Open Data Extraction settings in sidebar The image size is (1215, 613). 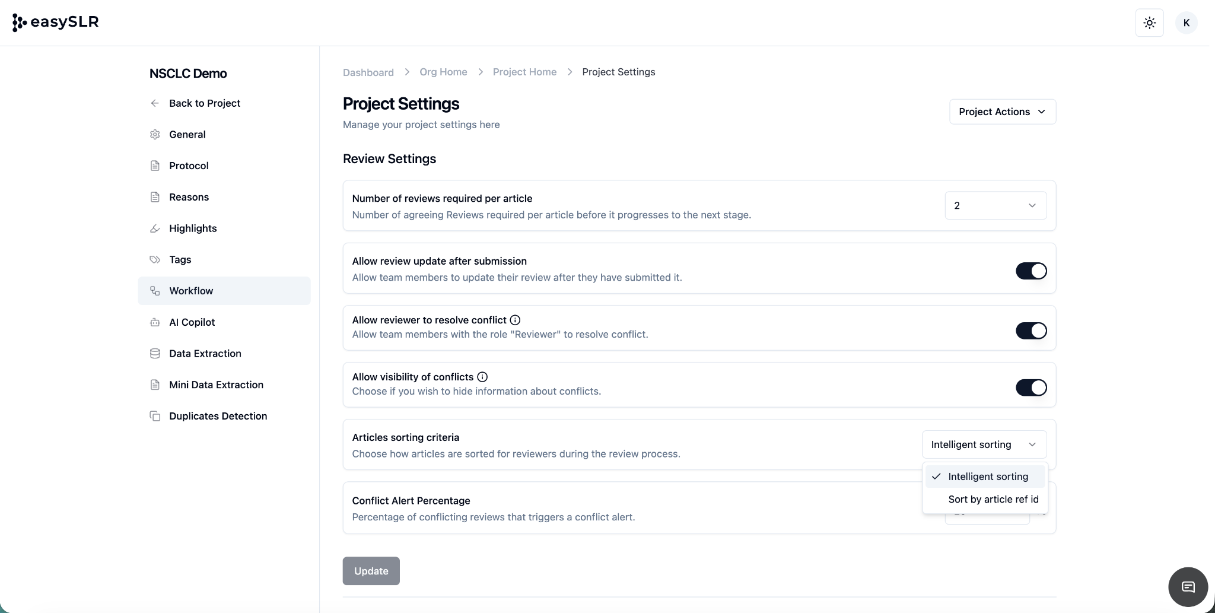pyautogui.click(x=205, y=354)
